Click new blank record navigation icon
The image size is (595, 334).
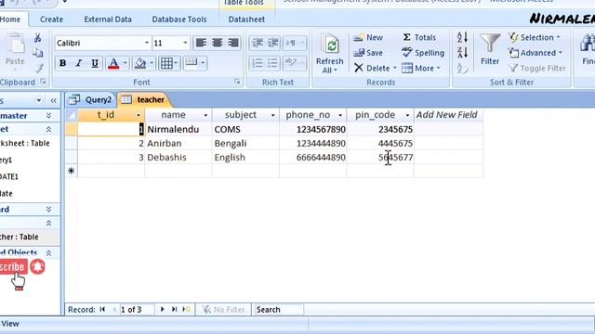pyautogui.click(x=186, y=309)
